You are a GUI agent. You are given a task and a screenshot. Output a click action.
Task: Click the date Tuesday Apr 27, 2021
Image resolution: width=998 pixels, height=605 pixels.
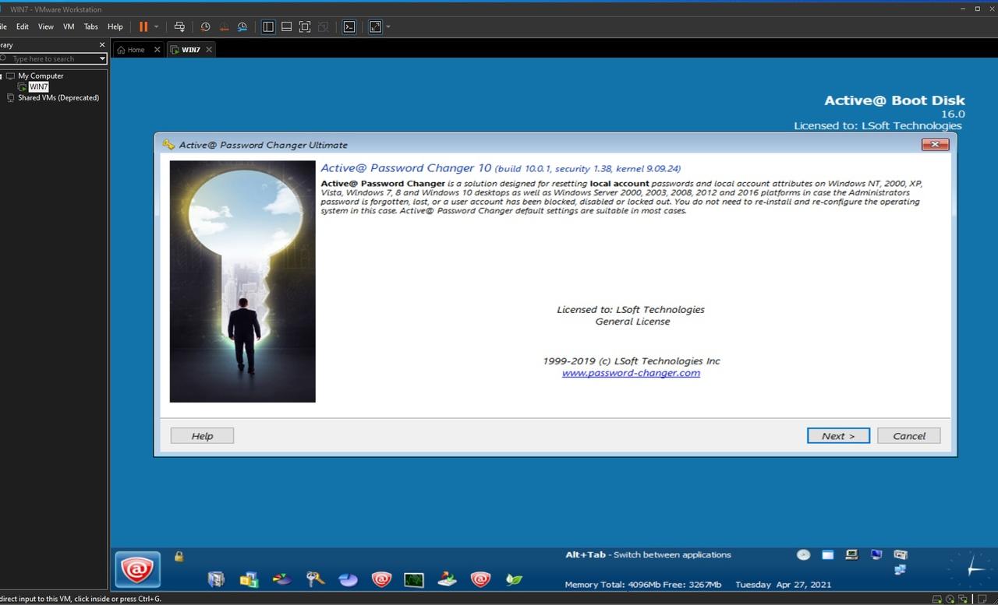pos(783,584)
